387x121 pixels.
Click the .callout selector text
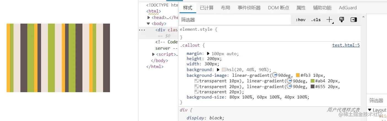(190, 45)
